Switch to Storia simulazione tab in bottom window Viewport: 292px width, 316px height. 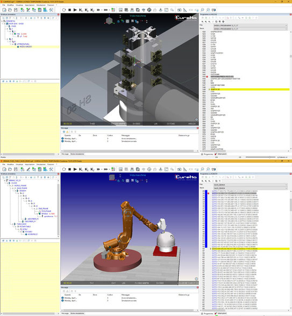77,313
